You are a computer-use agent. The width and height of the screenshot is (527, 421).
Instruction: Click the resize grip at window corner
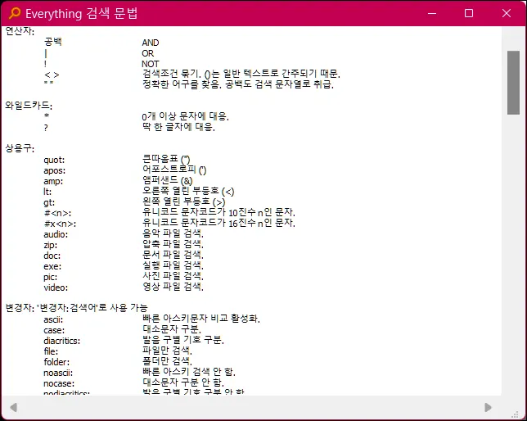coord(515,414)
